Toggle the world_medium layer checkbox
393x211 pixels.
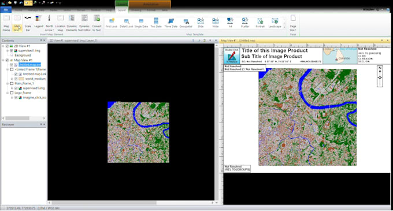[x=16, y=79]
